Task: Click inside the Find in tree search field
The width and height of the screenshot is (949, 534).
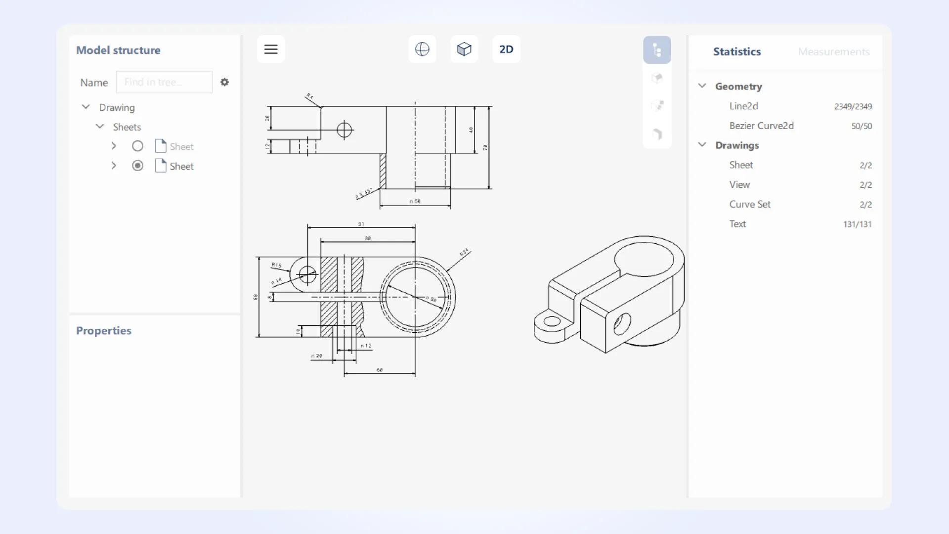Action: coord(164,82)
